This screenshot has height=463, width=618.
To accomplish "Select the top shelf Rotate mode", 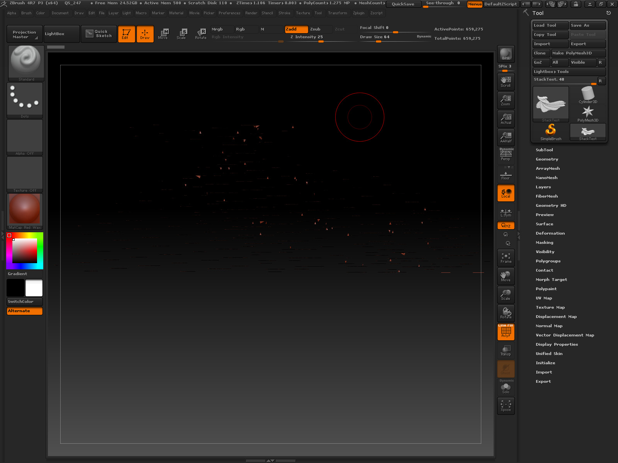I will pos(200,34).
